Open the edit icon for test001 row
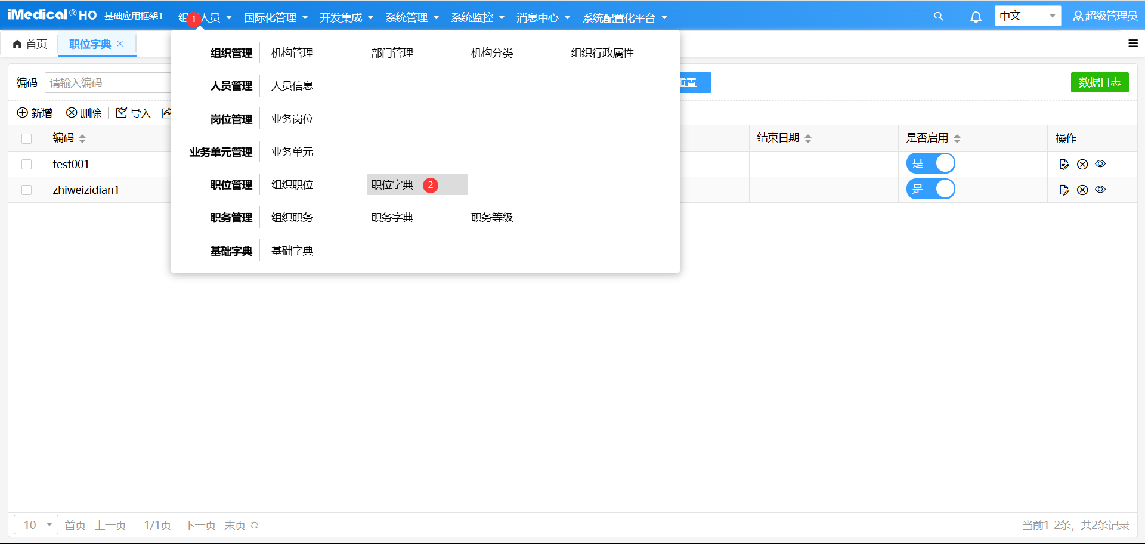This screenshot has width=1145, height=544. [x=1064, y=163]
